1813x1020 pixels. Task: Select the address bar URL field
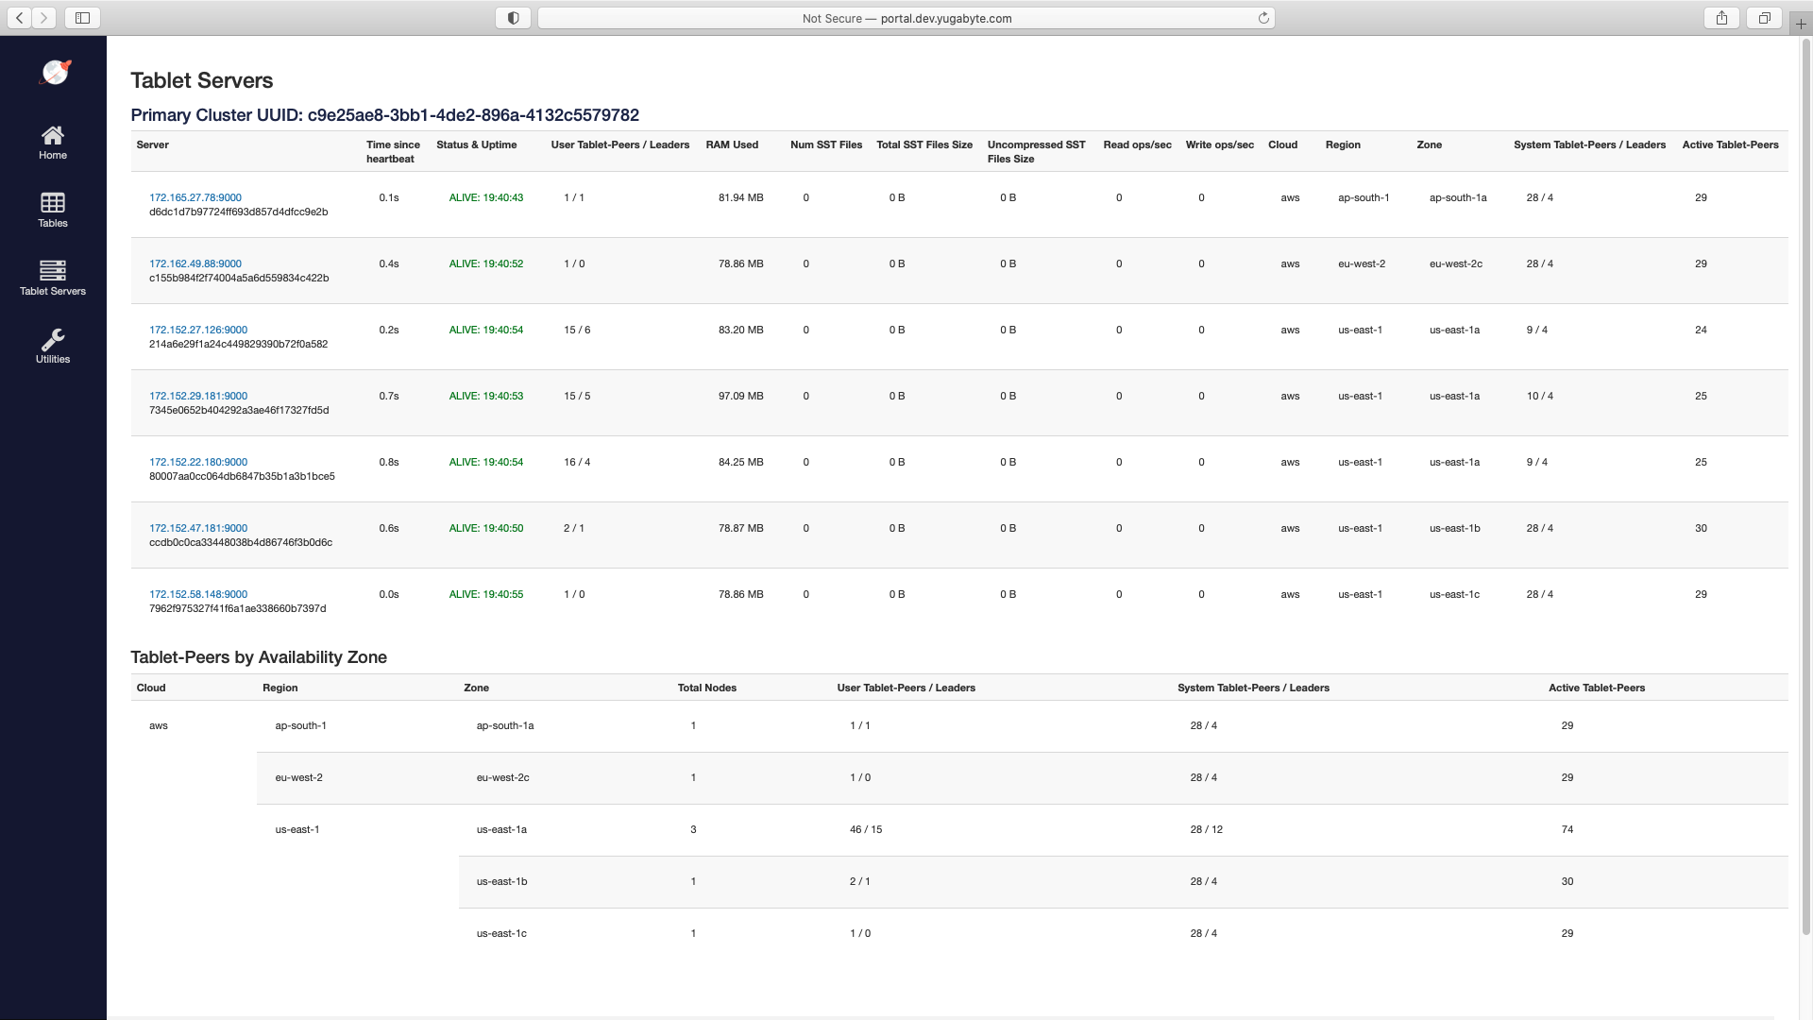click(906, 17)
